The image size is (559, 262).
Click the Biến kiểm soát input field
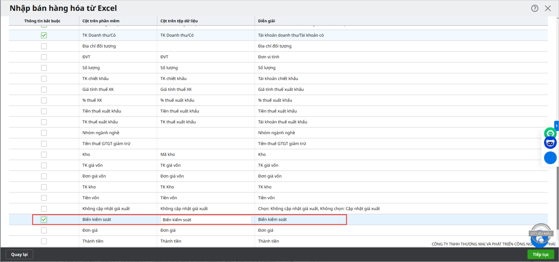(205, 220)
